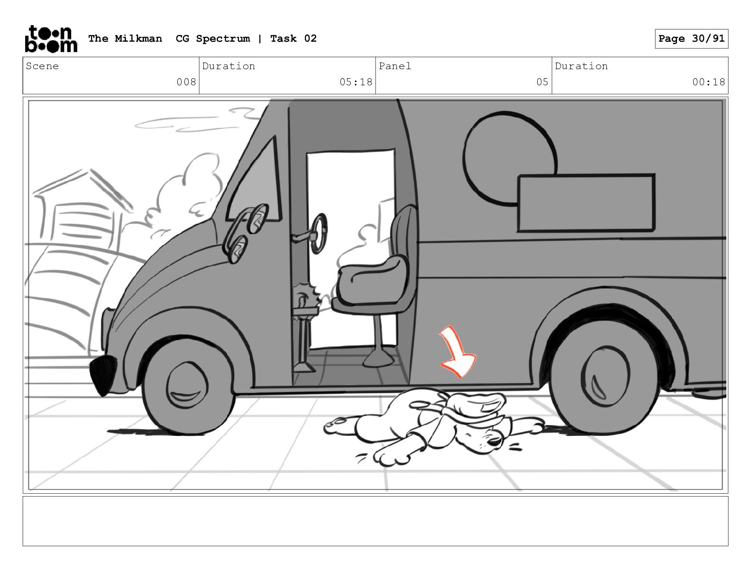Select the scene number '008'
Screen dimensions: 751x580
(x=186, y=82)
